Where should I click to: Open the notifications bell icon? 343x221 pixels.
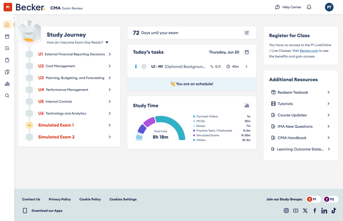pyautogui.click(x=309, y=7)
